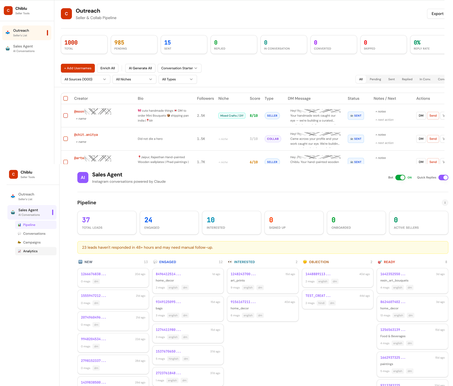
Task: Open the Conversation Starter dropdown
Action: (x=179, y=68)
